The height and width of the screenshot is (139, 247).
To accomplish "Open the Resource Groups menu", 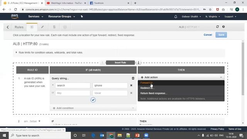I will pyautogui.click(x=62, y=16).
